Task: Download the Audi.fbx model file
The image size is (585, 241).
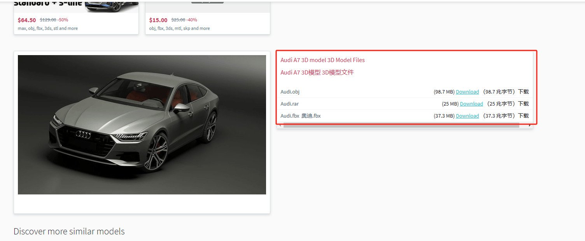Action: 467,116
